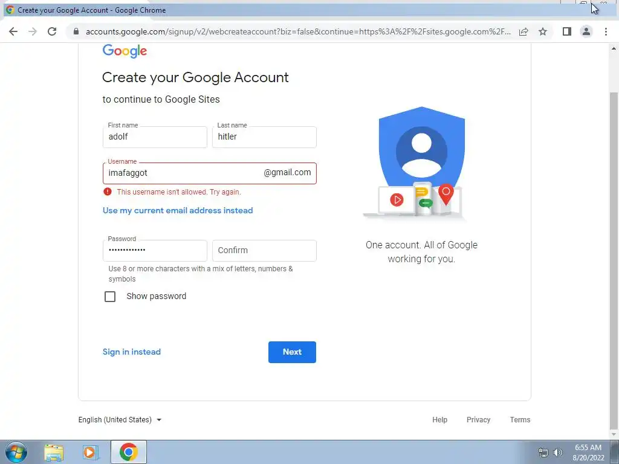The height and width of the screenshot is (464, 619).
Task: Click the vertical scrollbar thumb
Action: [x=614, y=260]
